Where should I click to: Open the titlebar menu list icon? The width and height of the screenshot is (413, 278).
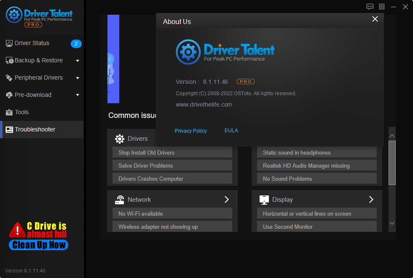pyautogui.click(x=382, y=7)
